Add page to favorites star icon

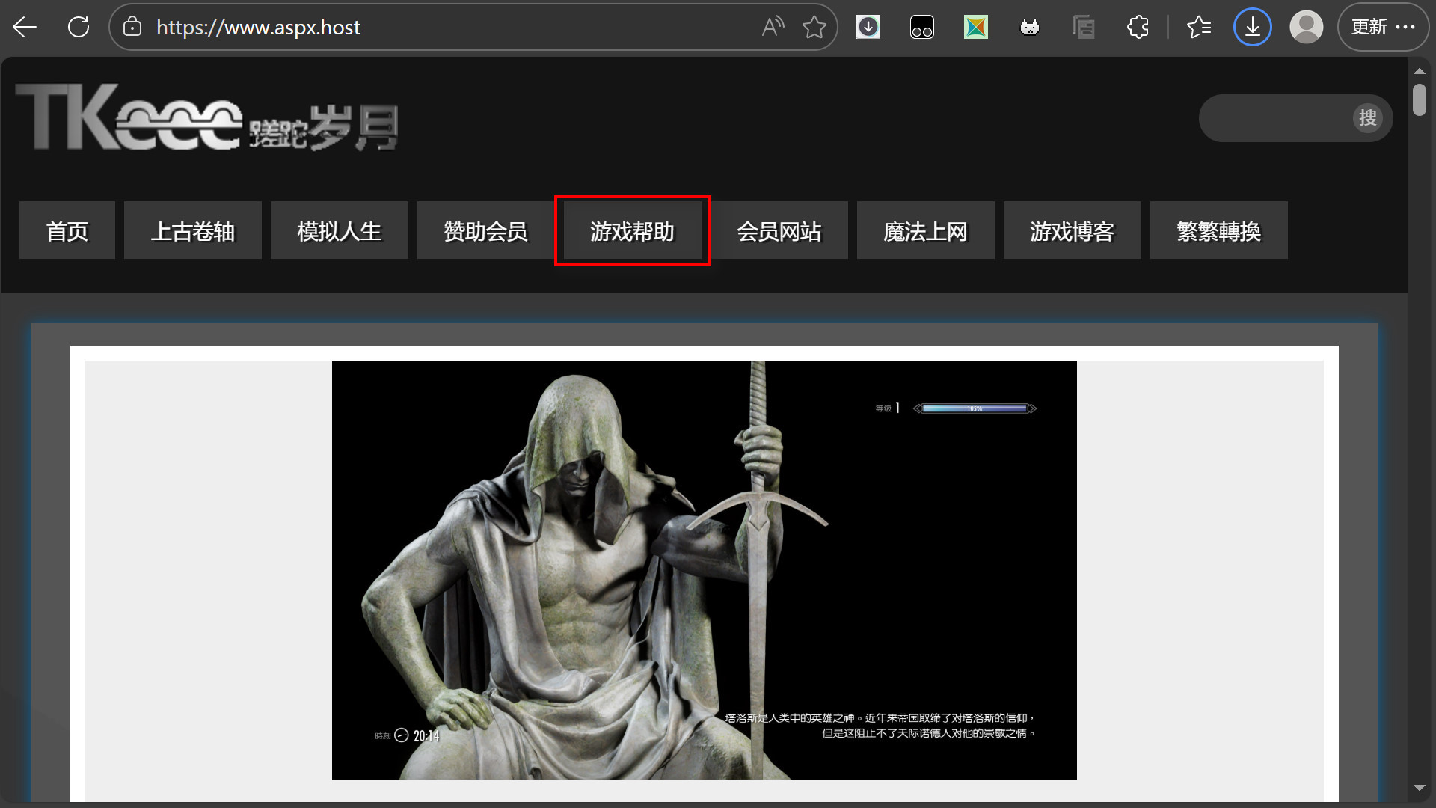814,28
